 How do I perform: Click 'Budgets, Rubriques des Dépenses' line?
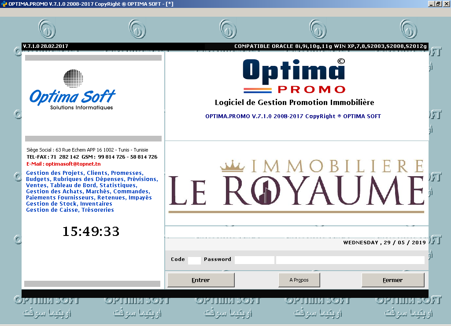pyautogui.click(x=92, y=179)
